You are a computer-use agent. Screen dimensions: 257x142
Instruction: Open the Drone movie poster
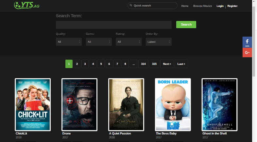point(79,105)
